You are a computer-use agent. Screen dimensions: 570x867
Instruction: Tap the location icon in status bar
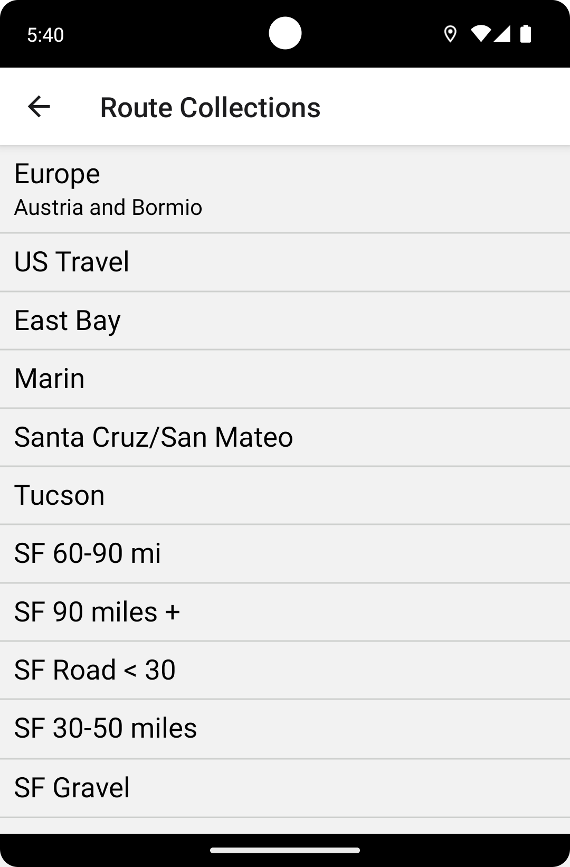coord(450,34)
